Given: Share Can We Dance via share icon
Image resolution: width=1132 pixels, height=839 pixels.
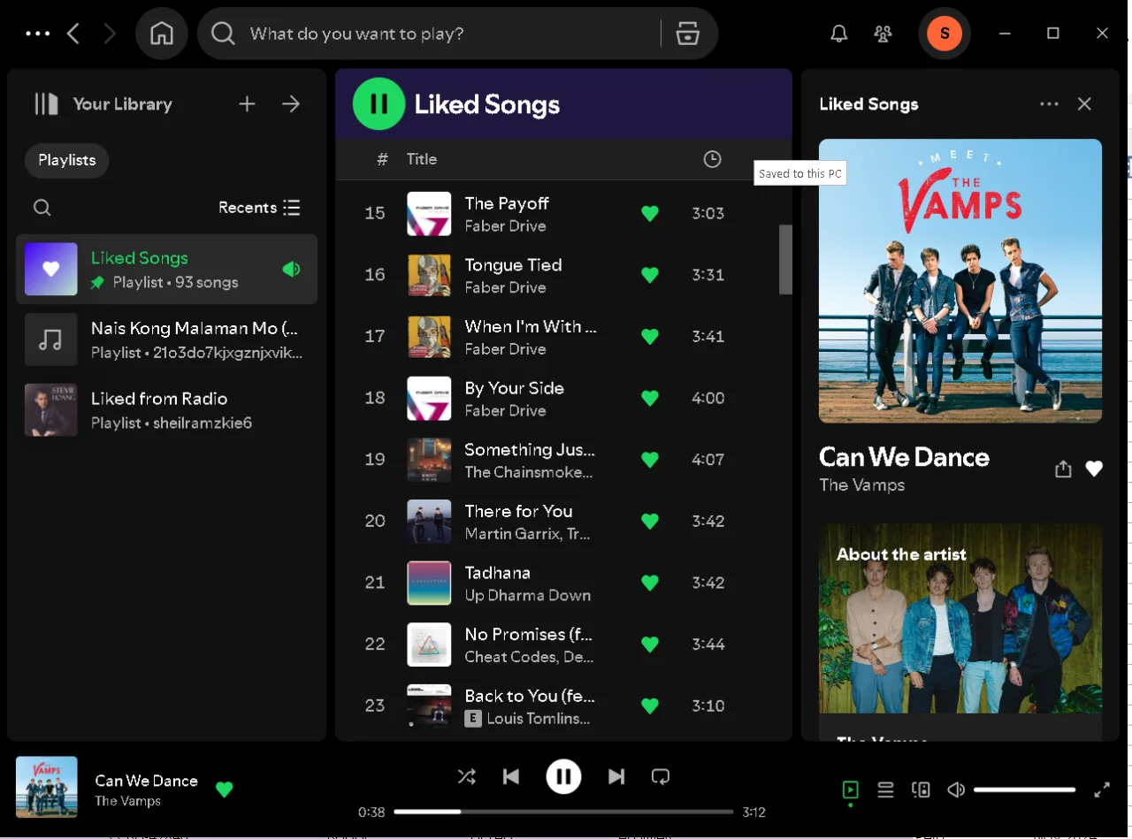Looking at the screenshot, I should [1063, 469].
